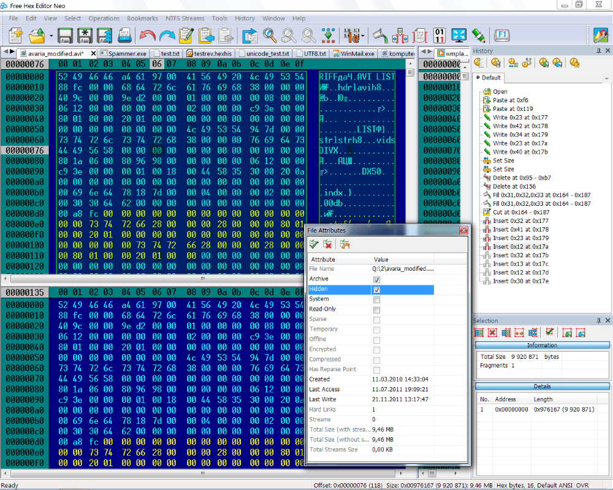This screenshot has height=490, width=613.
Task: Toggle the Hidden attribute checkbox
Action: tap(376, 290)
